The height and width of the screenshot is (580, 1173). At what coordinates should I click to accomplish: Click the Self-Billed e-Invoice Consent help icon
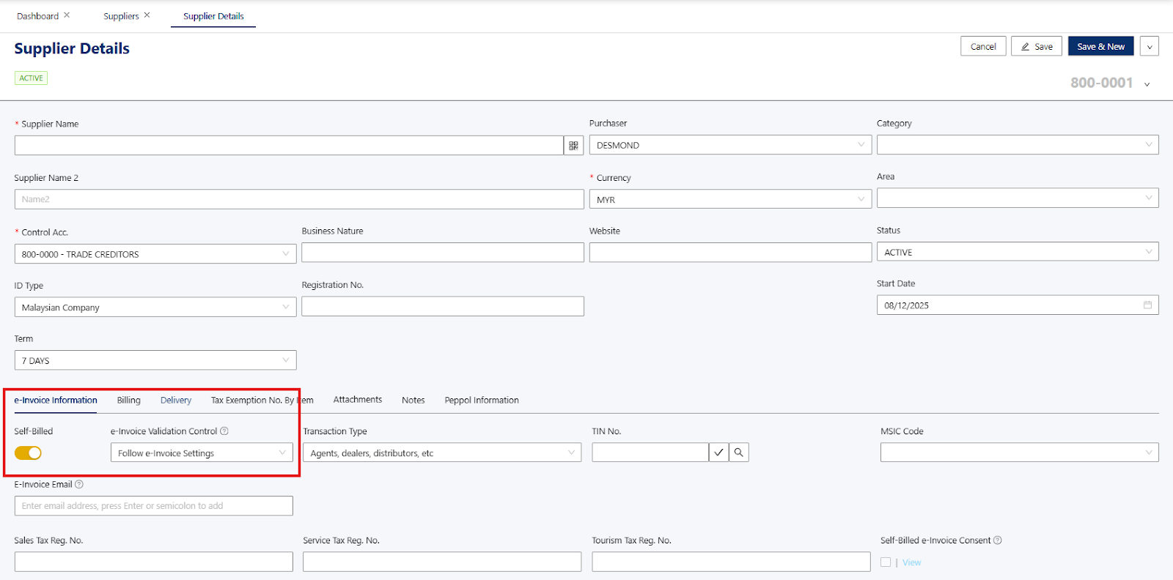(997, 540)
